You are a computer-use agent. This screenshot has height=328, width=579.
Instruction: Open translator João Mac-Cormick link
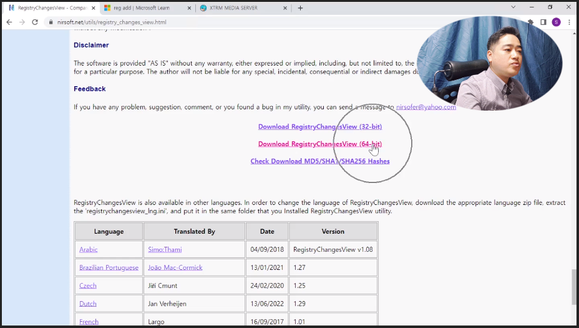coord(175,267)
